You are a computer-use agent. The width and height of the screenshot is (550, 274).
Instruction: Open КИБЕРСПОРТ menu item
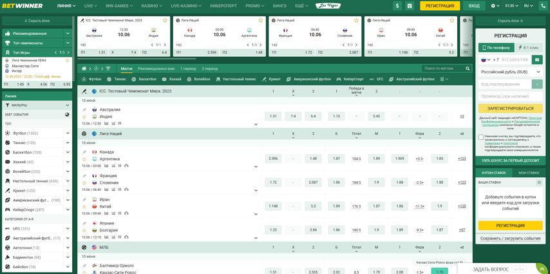223,6
